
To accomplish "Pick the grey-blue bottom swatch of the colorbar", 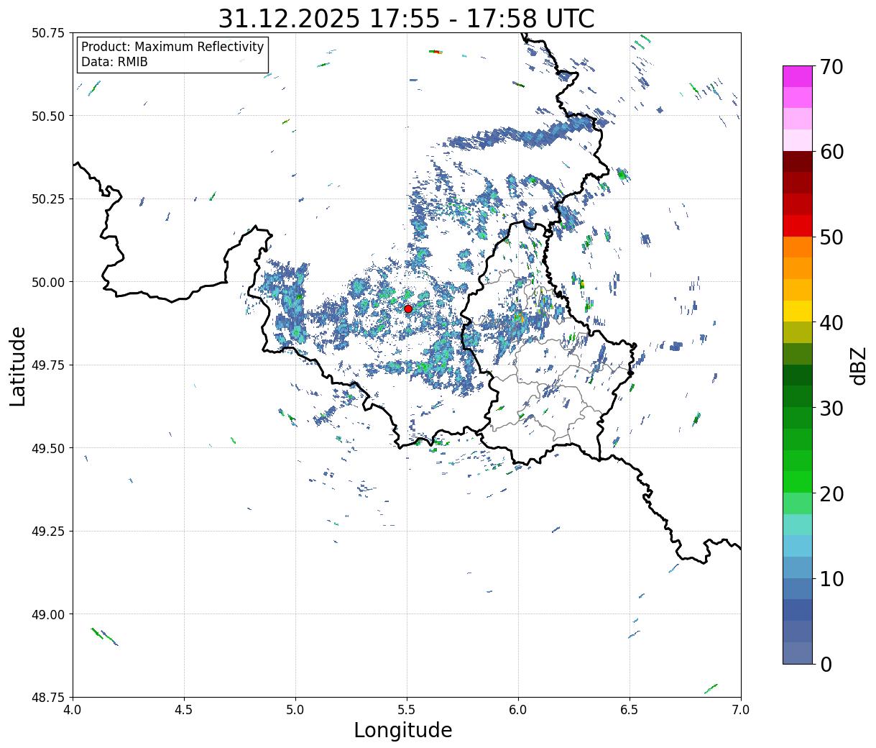I will [x=798, y=653].
